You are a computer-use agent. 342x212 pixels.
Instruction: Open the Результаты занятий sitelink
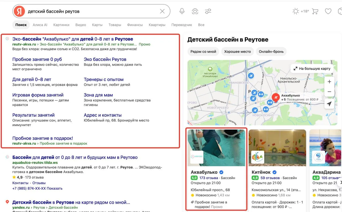33,115
